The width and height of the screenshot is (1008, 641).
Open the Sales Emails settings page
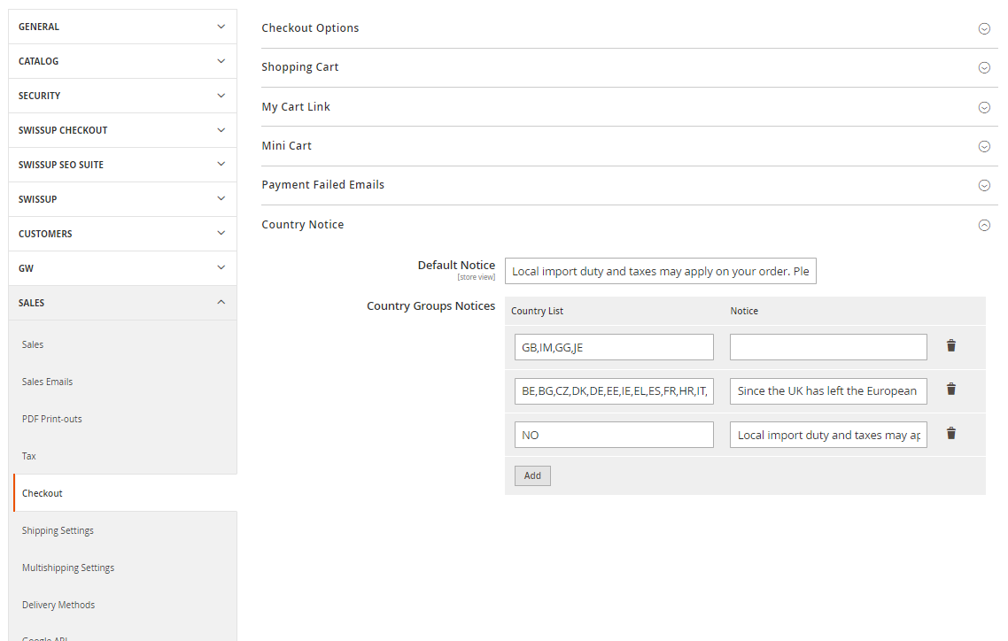tap(48, 382)
